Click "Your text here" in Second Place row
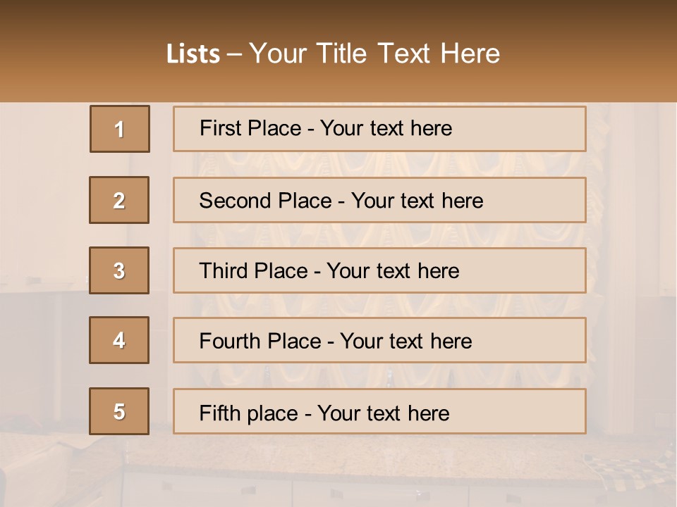The width and height of the screenshot is (677, 507). (x=417, y=201)
